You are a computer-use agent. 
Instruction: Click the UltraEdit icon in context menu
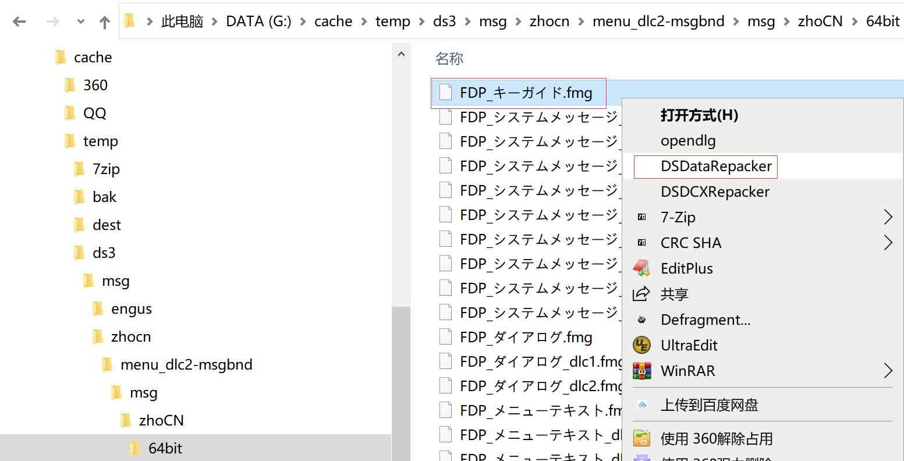point(641,345)
